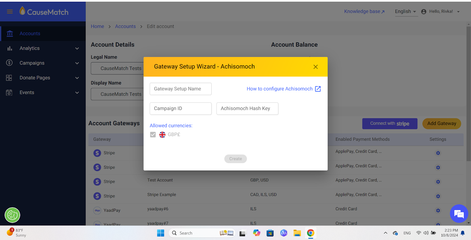471x240 pixels.
Task: Open the hamburger menu icon
Action: click(x=10, y=11)
